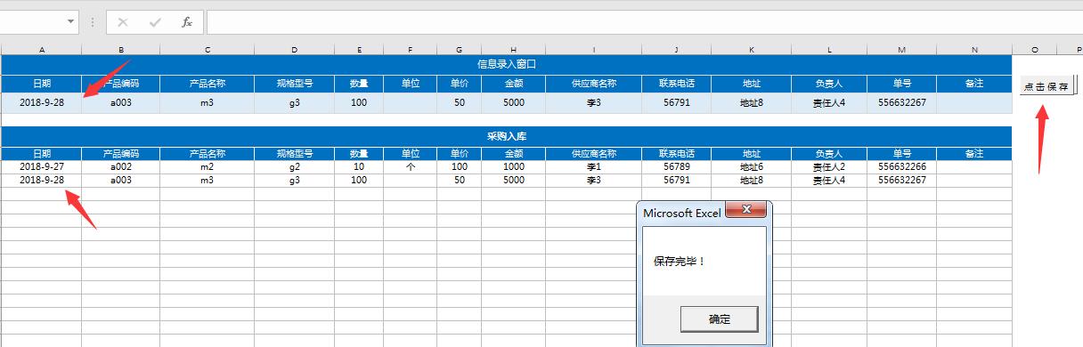Open the insert function fx icon
1083x347 pixels.
coord(187,22)
